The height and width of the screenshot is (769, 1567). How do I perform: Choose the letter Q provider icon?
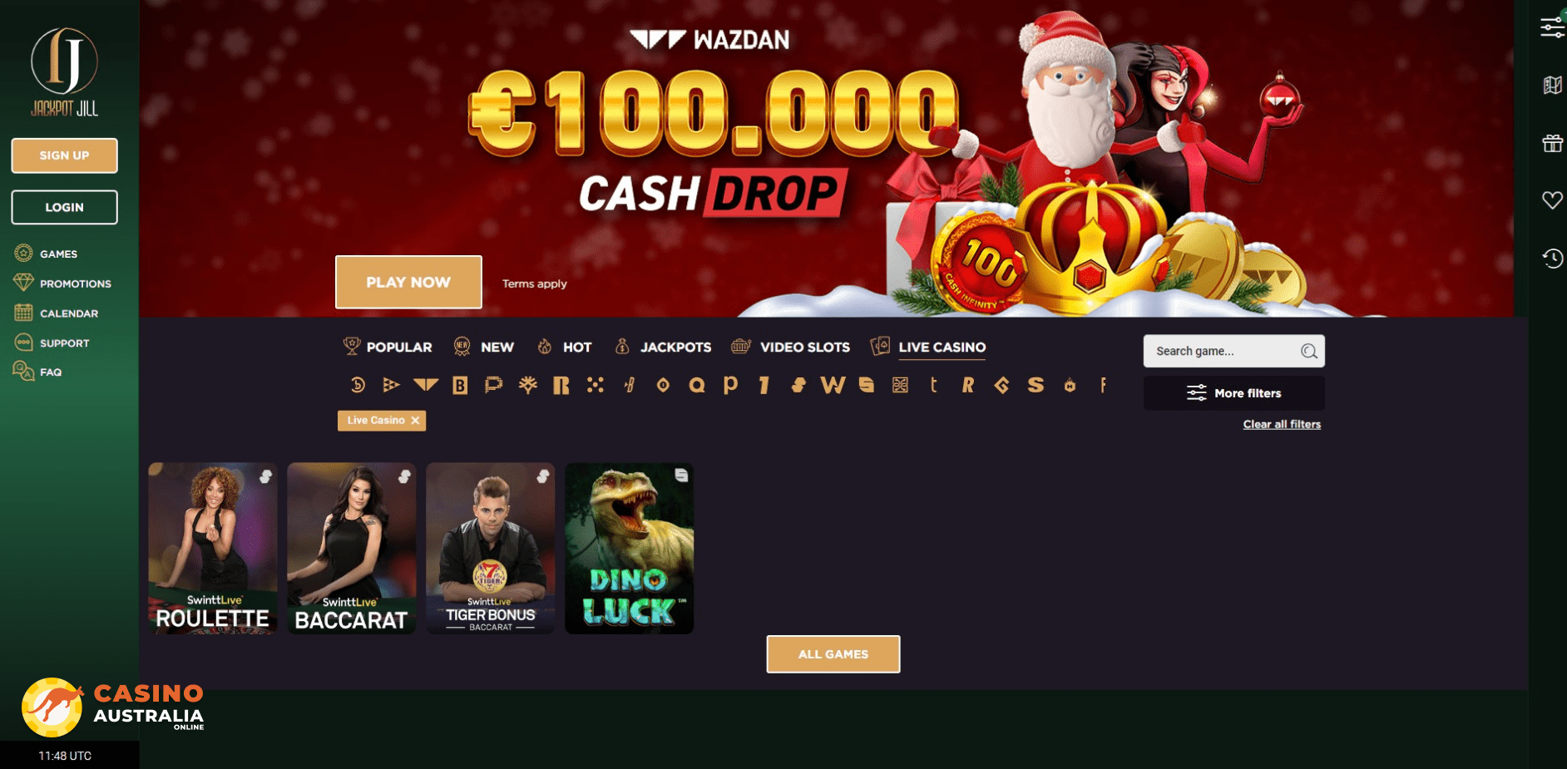(697, 385)
